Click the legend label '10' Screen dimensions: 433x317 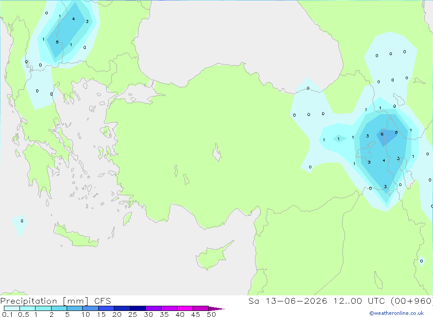[x=86, y=314]
